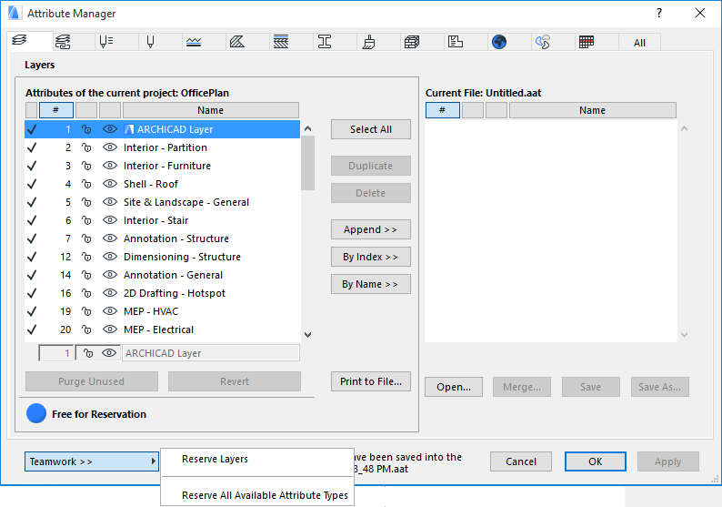The height and width of the screenshot is (507, 722).
Task: Open the Cities globe tab icon
Action: [x=499, y=42]
